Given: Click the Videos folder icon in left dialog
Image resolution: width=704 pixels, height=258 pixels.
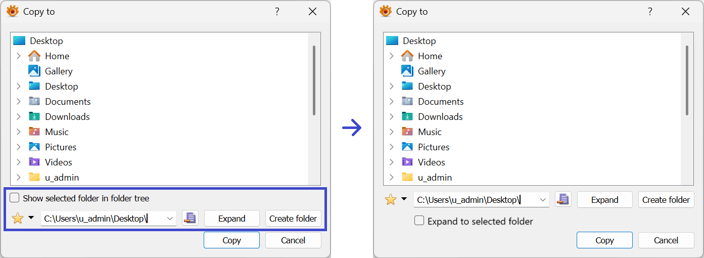Looking at the screenshot, I should (34, 162).
